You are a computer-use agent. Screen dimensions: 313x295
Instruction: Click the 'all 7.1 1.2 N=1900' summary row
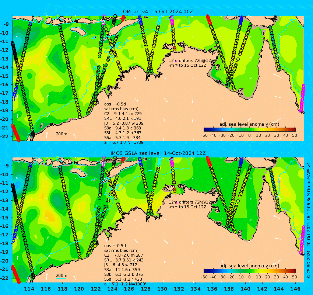(x=125, y=284)
